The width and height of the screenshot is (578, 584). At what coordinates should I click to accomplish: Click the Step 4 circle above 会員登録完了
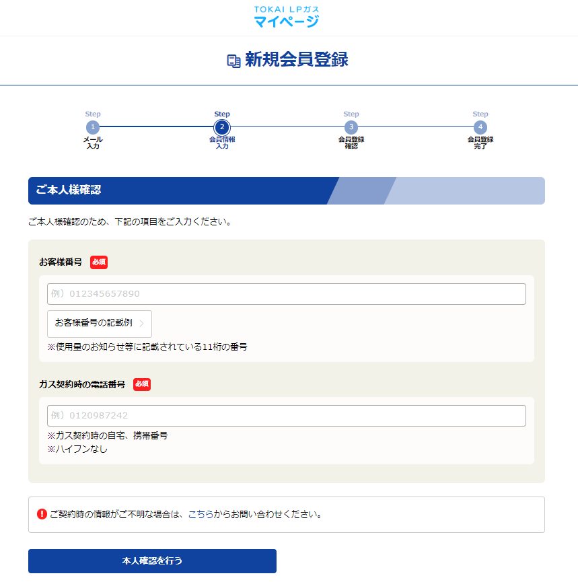pyautogui.click(x=480, y=128)
